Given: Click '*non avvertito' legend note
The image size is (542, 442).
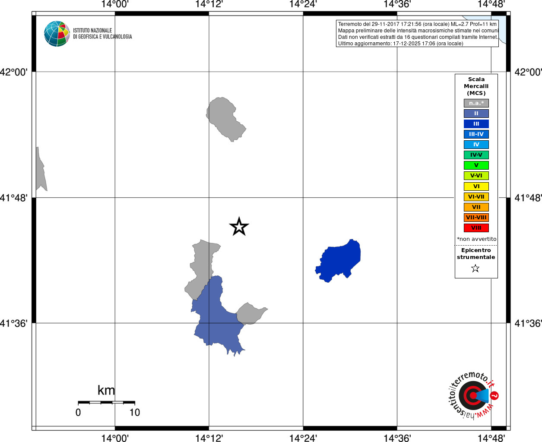Looking at the screenshot, I should click(477, 239).
